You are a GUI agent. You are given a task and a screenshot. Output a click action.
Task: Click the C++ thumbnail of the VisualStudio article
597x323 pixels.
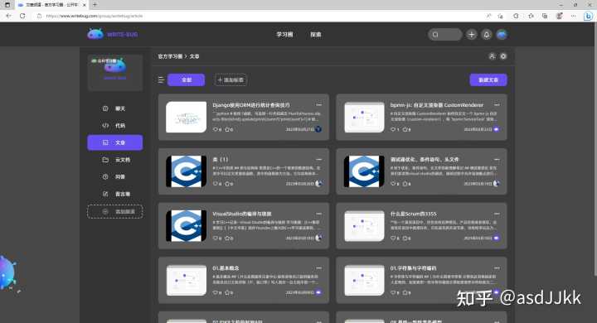click(187, 225)
